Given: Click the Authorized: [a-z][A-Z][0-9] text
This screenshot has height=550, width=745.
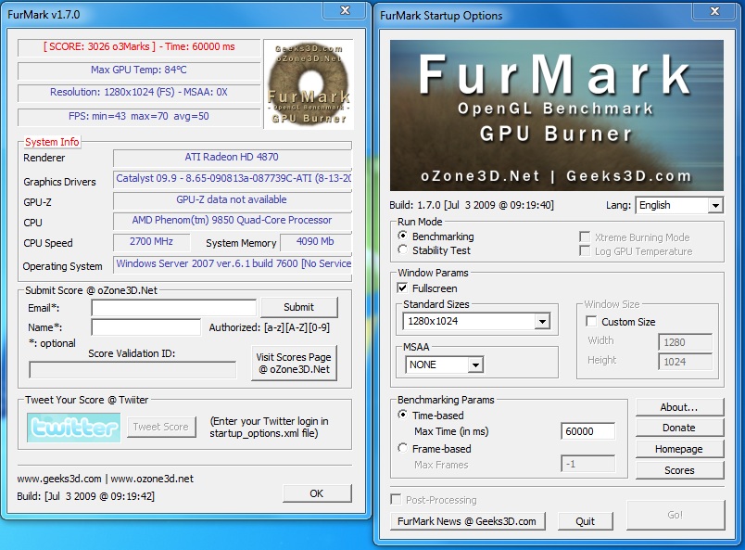Looking at the screenshot, I should pyautogui.click(x=270, y=327).
